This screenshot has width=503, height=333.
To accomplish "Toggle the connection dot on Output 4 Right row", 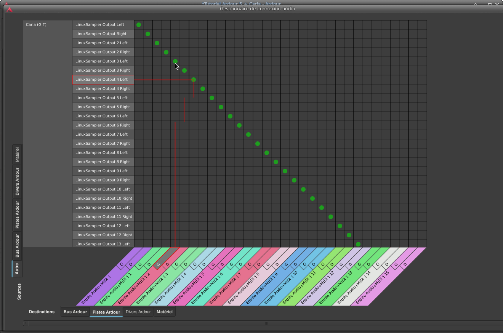I will pos(203,89).
